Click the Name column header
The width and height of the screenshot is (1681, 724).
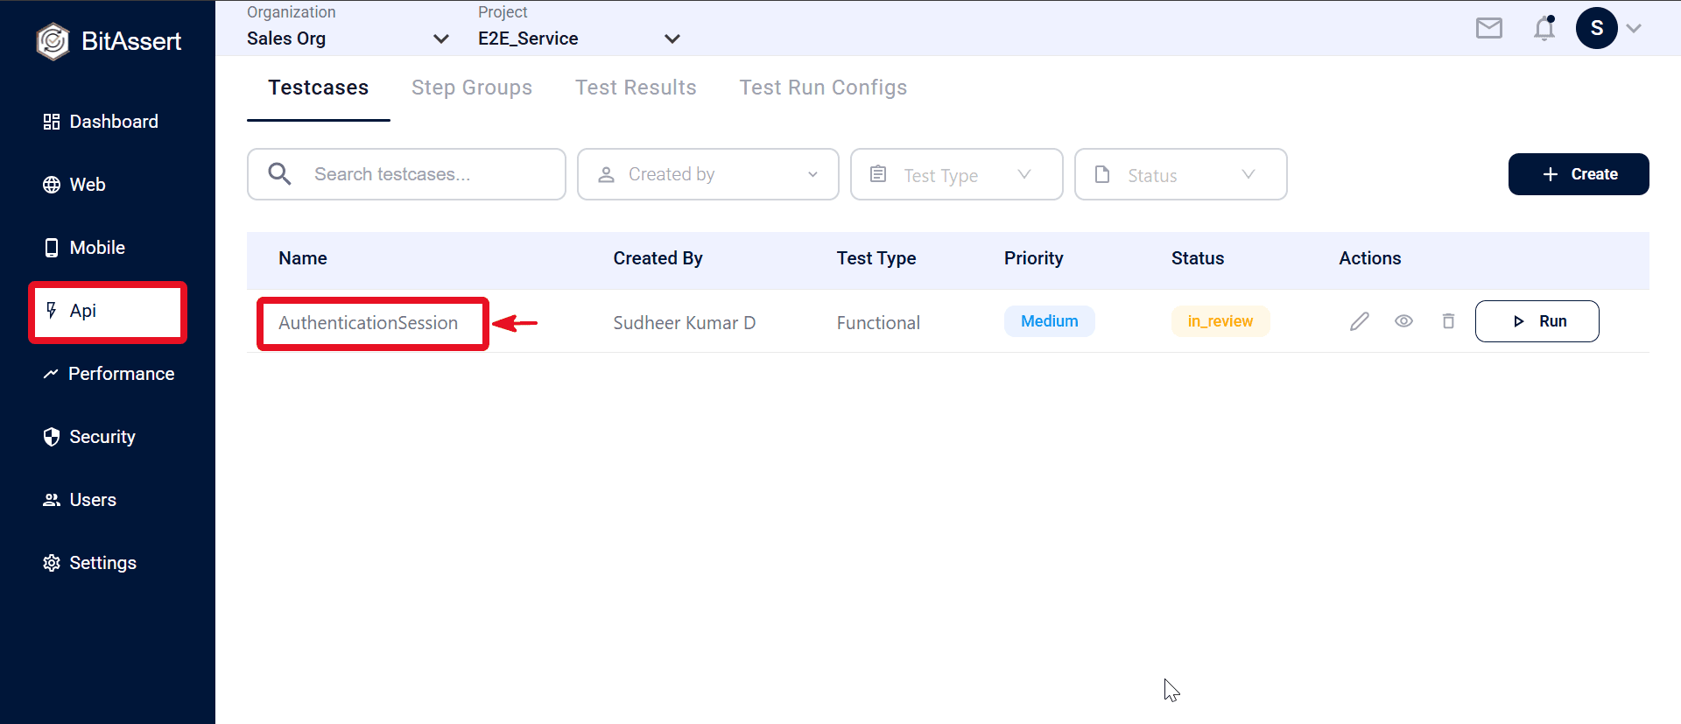pyautogui.click(x=303, y=258)
